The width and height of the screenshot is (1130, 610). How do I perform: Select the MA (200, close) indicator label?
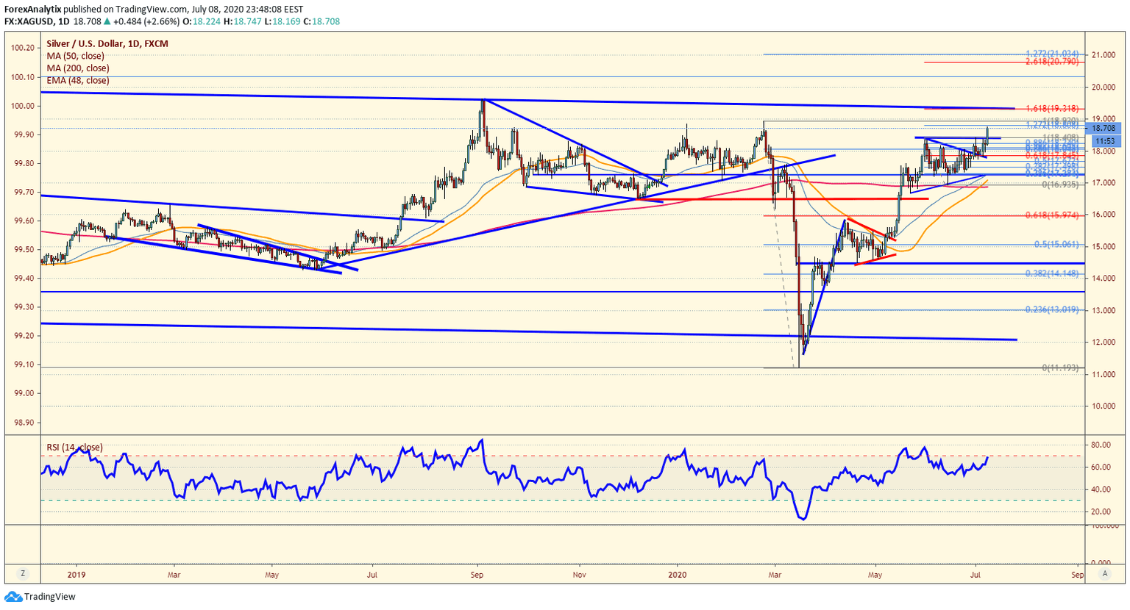(78, 68)
